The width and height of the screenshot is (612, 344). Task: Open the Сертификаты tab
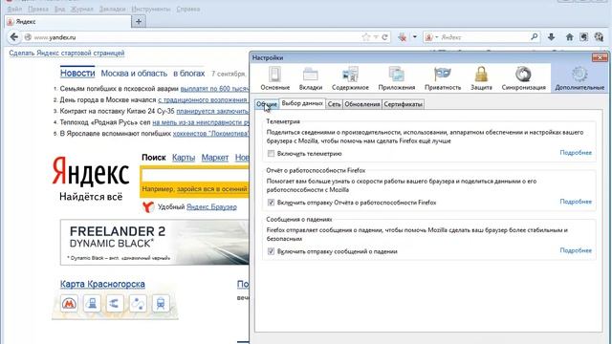point(403,104)
